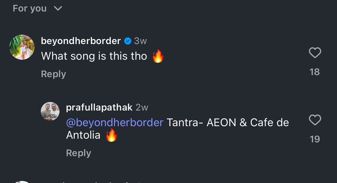Click the fire emoji after "Antolia"
This screenshot has width=337, height=183.
[111, 135]
